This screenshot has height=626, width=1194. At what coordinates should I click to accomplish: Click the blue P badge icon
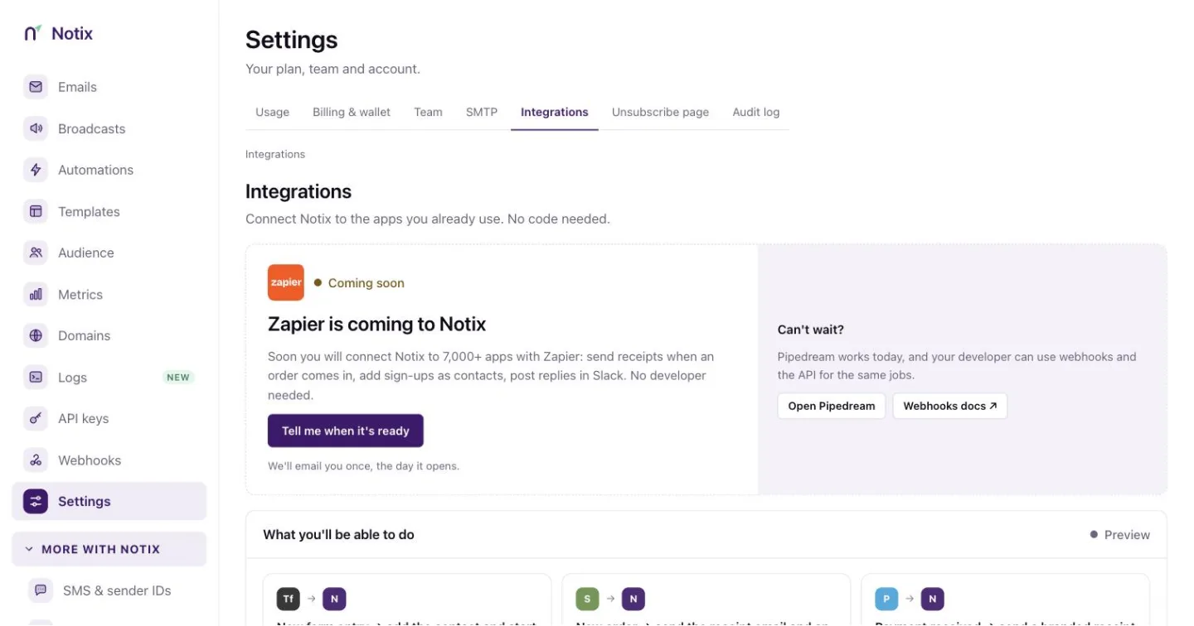pos(886,599)
